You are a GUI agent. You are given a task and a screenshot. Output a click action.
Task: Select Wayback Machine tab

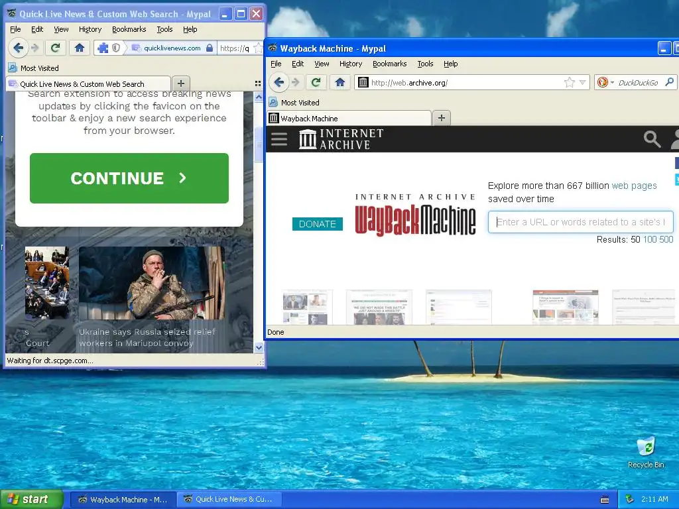point(349,118)
